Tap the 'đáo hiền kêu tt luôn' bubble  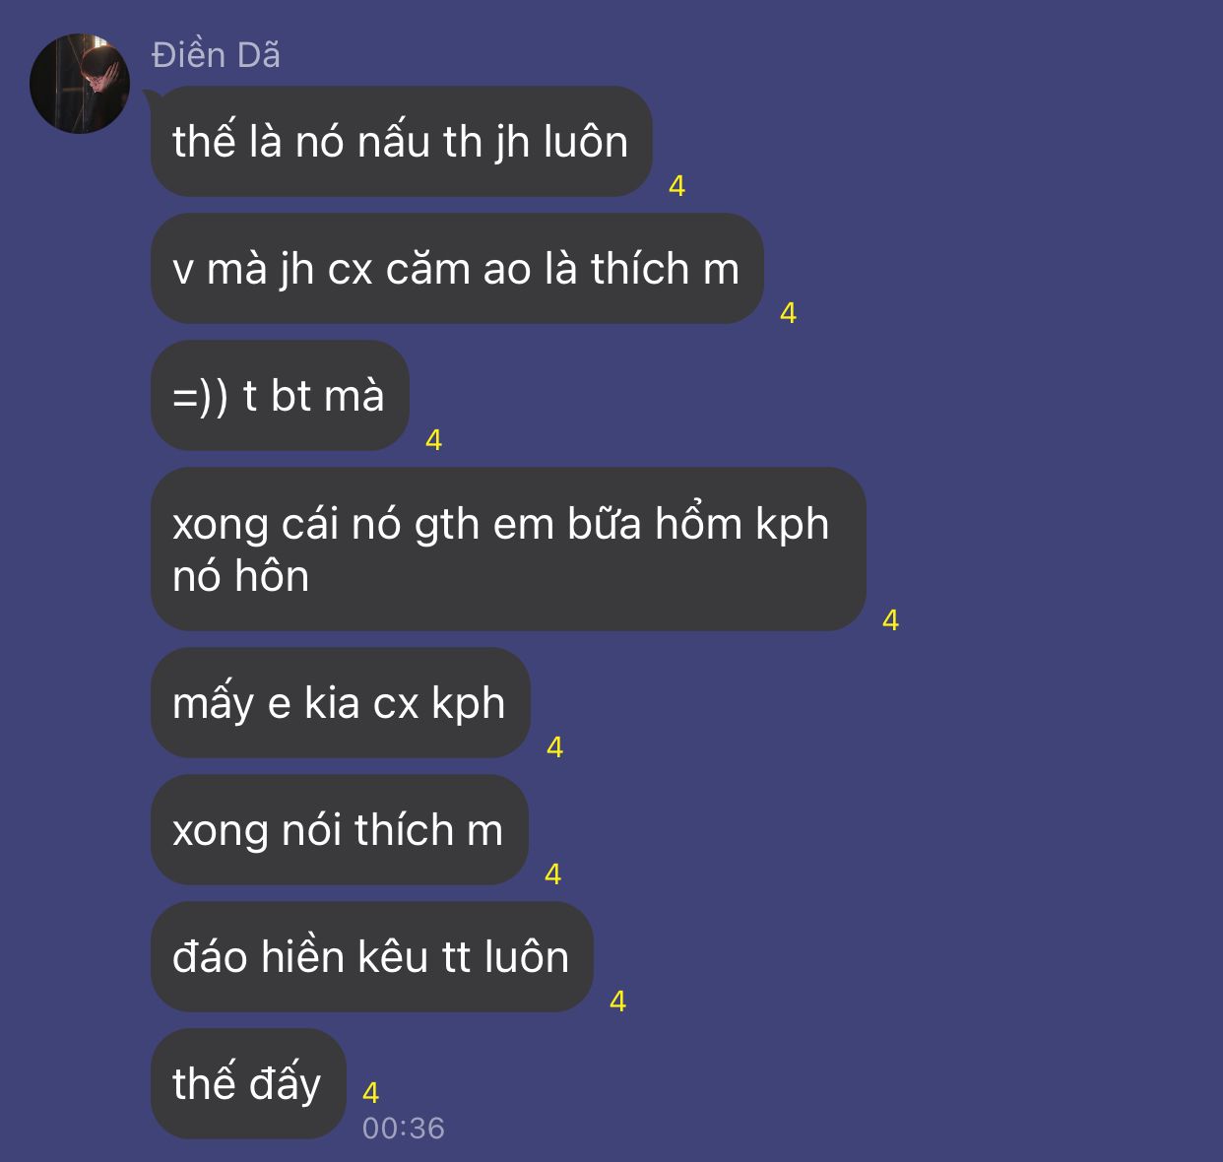coord(371,956)
